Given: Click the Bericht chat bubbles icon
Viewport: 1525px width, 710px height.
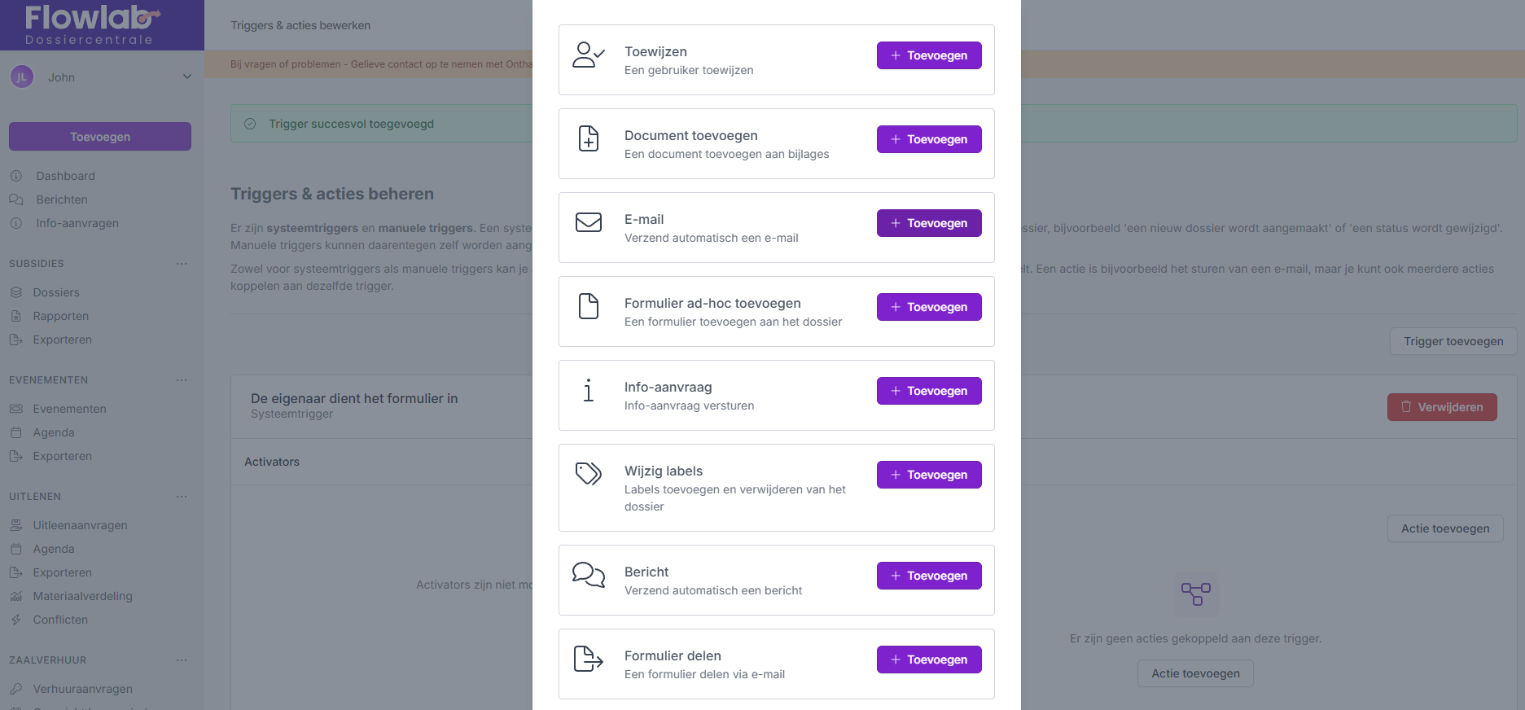Looking at the screenshot, I should click(588, 575).
